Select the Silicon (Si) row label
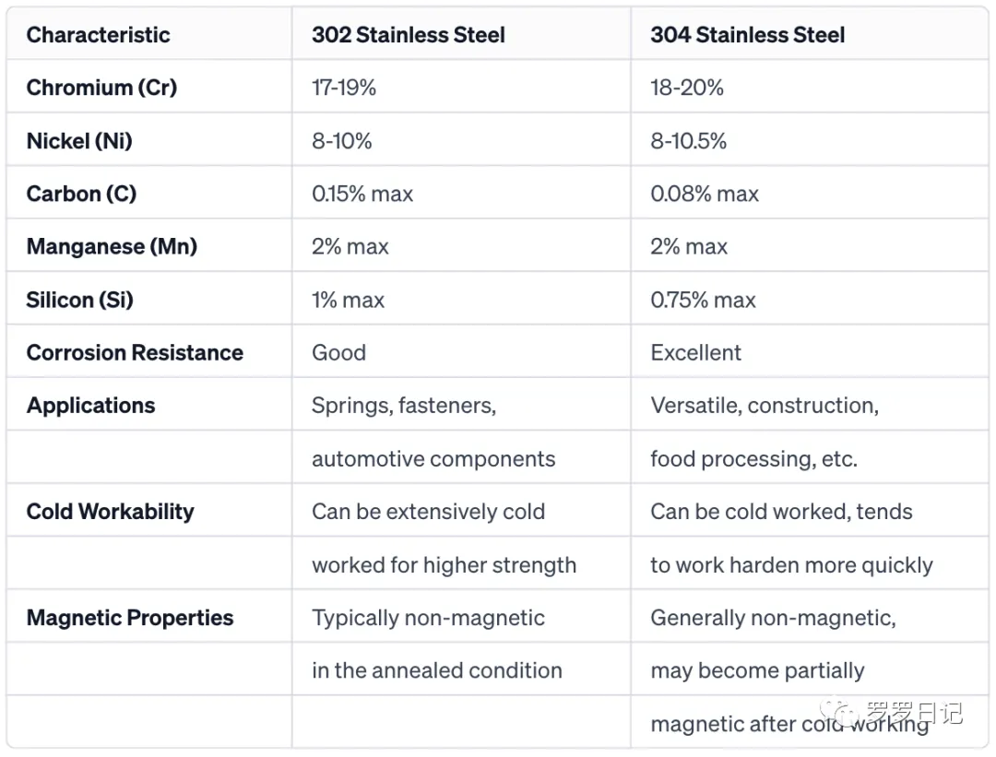Image resolution: width=996 pixels, height=757 pixels. click(x=80, y=300)
